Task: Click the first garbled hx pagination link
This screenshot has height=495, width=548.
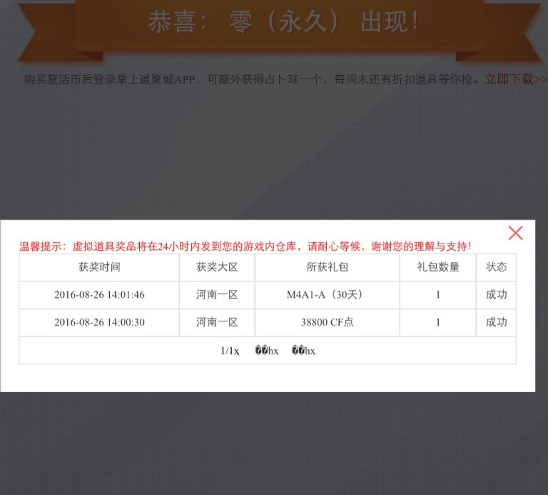Action: (267, 351)
